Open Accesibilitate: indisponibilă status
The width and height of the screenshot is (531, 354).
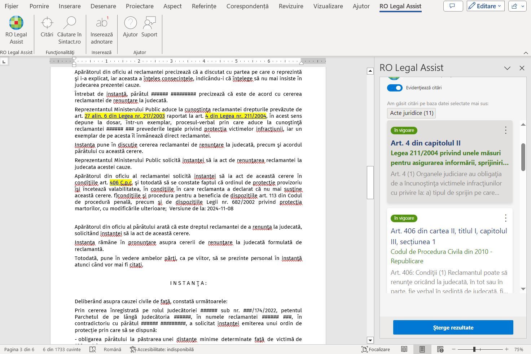[162, 349]
